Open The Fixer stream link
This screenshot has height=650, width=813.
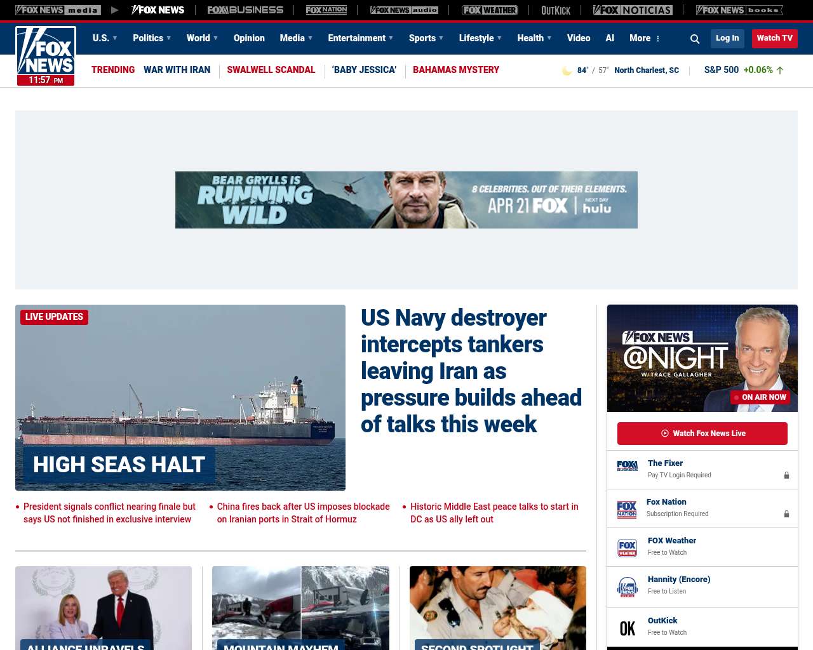tap(665, 463)
